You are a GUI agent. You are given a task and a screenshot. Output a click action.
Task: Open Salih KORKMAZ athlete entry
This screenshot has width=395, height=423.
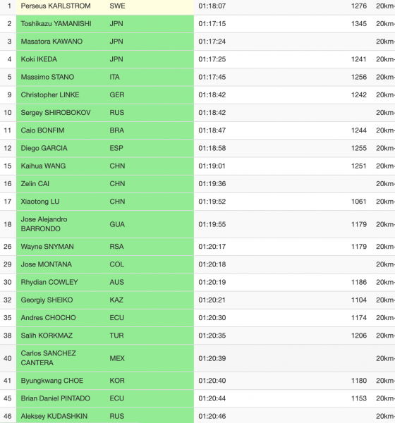click(x=47, y=336)
